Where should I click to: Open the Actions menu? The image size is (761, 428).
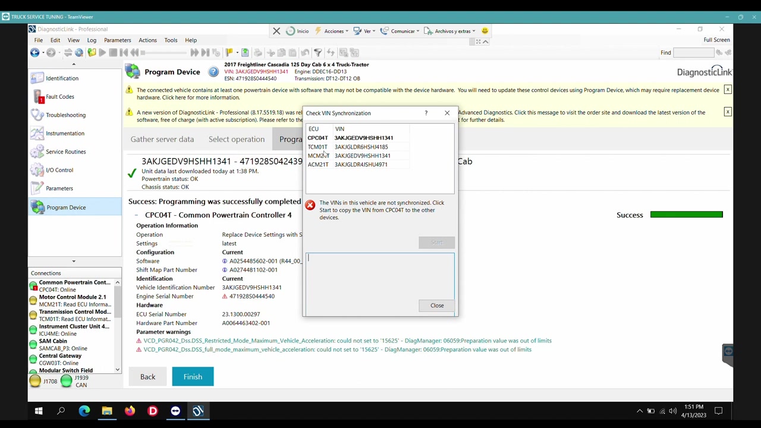pyautogui.click(x=147, y=40)
